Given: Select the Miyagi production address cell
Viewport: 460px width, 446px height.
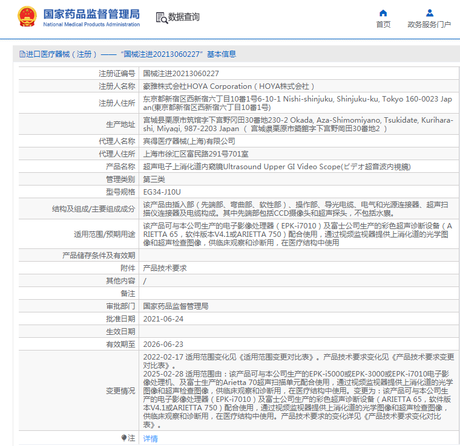Looking at the screenshot, I should [x=298, y=124].
